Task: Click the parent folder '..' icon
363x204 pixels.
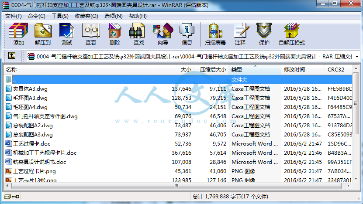Action: [x=8, y=79]
